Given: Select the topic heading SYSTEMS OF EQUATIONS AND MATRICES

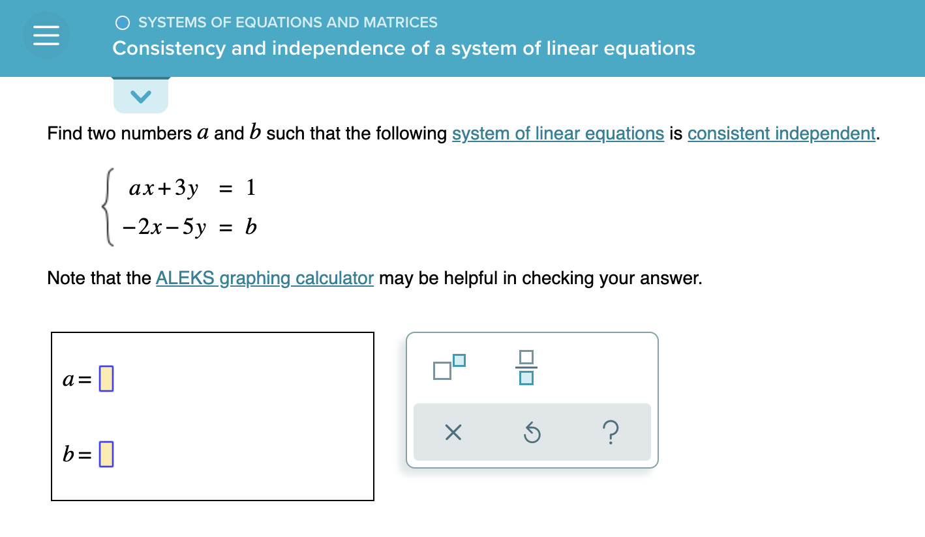Looking at the screenshot, I should pyautogui.click(x=287, y=22).
